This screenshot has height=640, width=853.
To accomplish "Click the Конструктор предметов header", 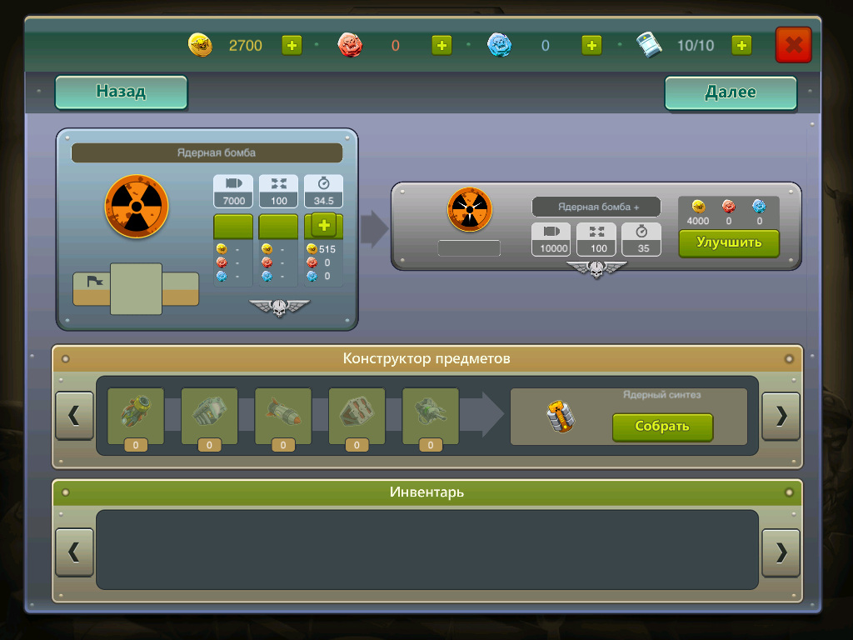I will tap(426, 358).
